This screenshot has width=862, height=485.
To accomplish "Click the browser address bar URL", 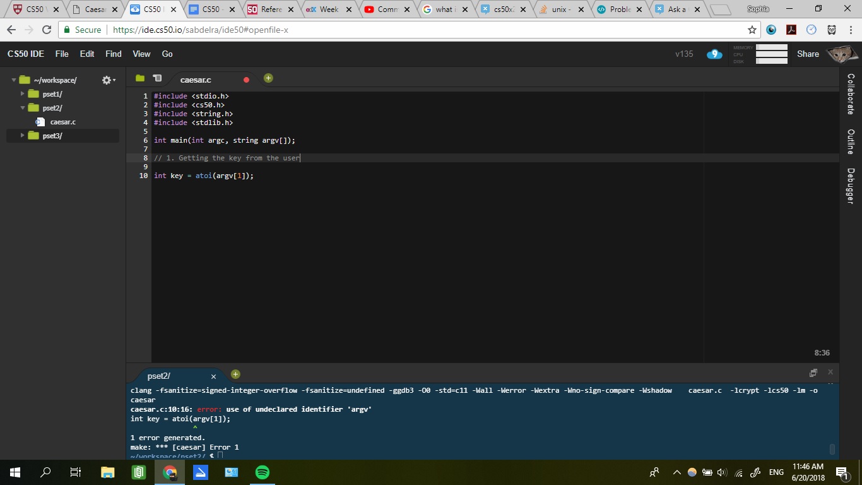I will click(201, 30).
